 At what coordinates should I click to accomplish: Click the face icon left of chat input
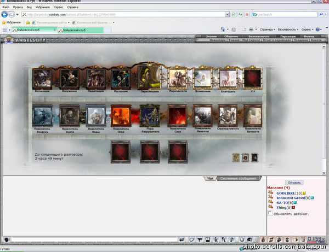pyautogui.click(x=7, y=239)
